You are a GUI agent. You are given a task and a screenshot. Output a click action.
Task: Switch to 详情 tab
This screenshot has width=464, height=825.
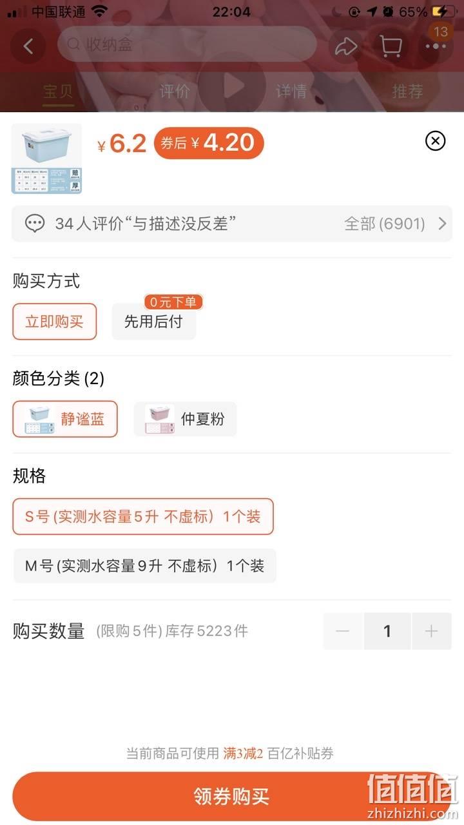point(291,92)
